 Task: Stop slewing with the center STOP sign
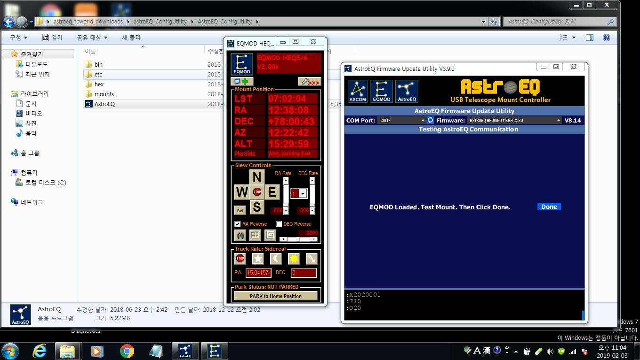pos(257,191)
